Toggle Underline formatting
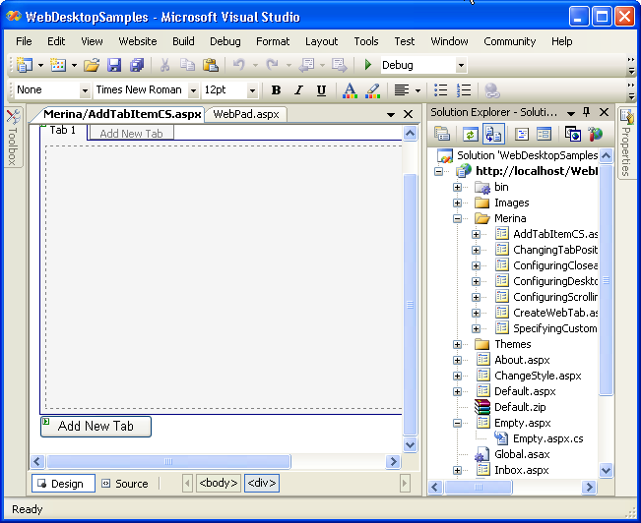Image resolution: width=641 pixels, height=523 pixels. point(321,90)
